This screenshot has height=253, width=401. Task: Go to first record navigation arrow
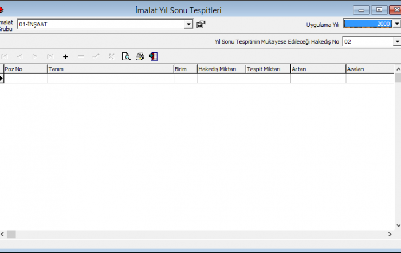pos(5,56)
